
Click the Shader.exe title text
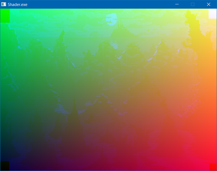point(18,5)
